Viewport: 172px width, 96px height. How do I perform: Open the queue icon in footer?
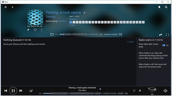tap(31, 91)
